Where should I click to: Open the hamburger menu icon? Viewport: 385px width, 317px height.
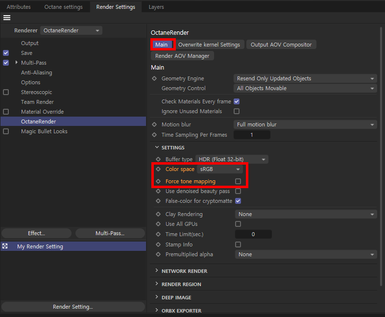[x=7, y=18]
